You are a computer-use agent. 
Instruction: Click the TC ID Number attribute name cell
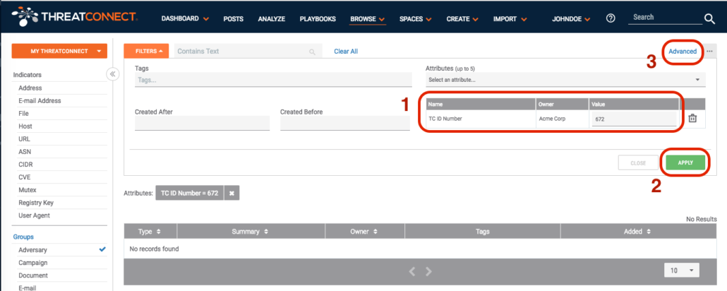coord(481,119)
